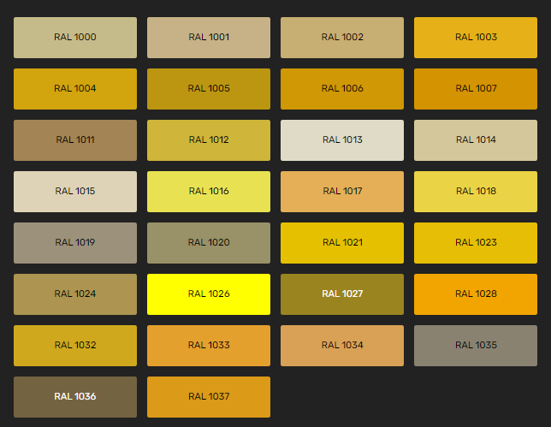The image size is (551, 427).
Task: Click the RAL 1016 sulfur yellow tile
Action: tap(209, 192)
